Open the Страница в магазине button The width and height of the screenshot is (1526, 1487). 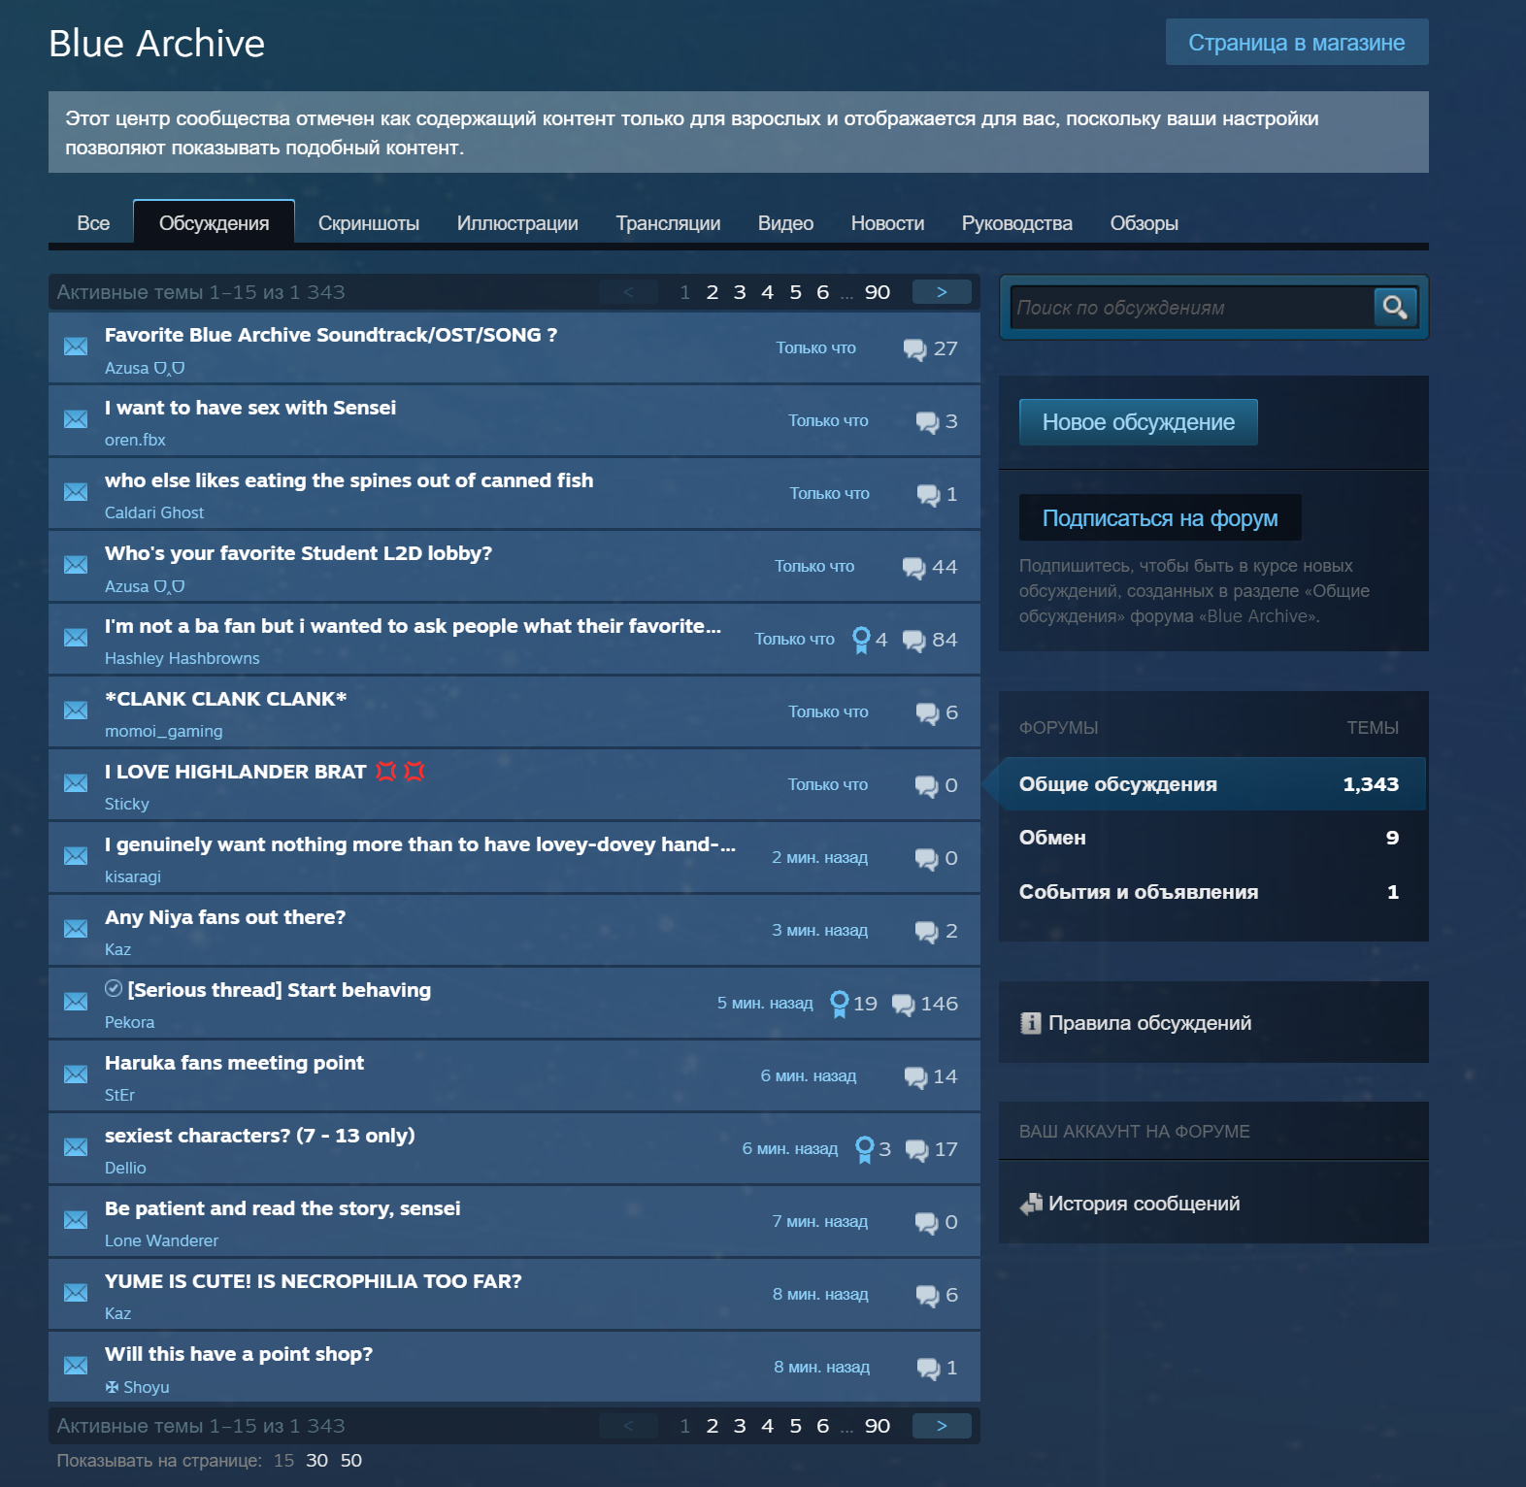coord(1297,43)
